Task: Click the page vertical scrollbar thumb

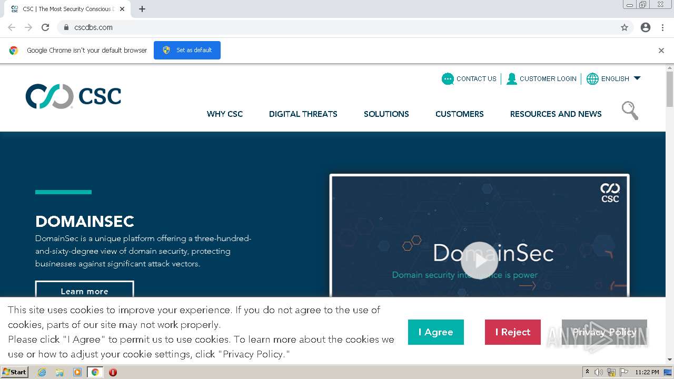Action: tap(670, 89)
